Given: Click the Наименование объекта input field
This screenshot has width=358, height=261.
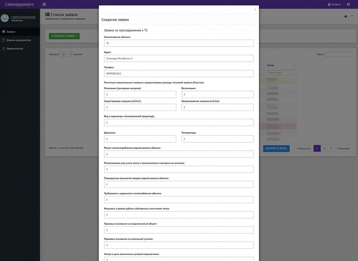Looking at the screenshot, I should coord(179,43).
